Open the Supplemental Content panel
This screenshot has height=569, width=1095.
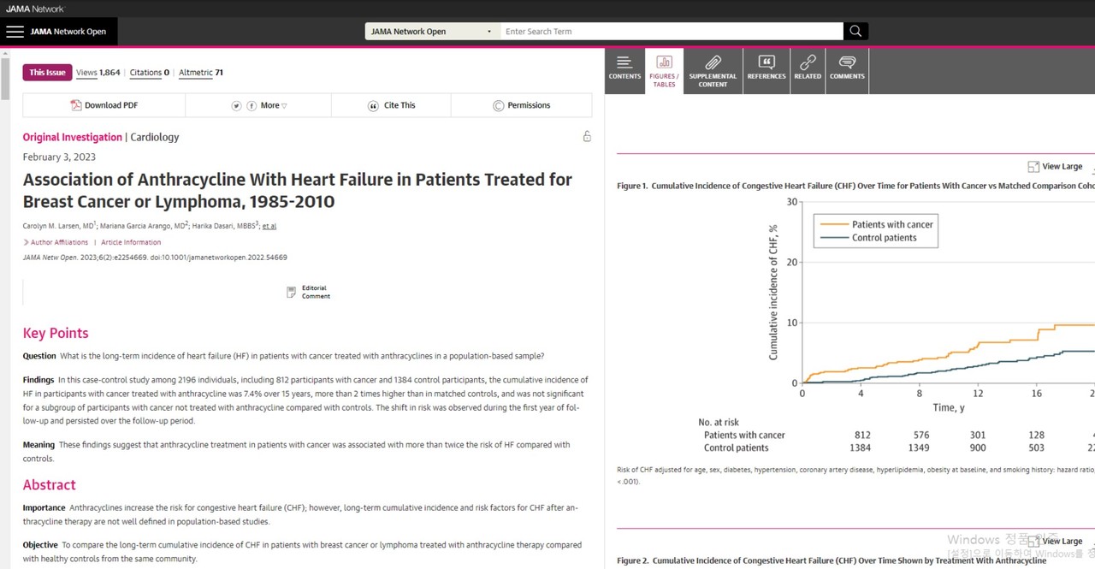click(x=713, y=71)
